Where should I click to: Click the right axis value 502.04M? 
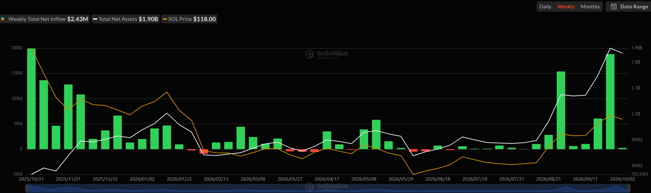(x=640, y=174)
